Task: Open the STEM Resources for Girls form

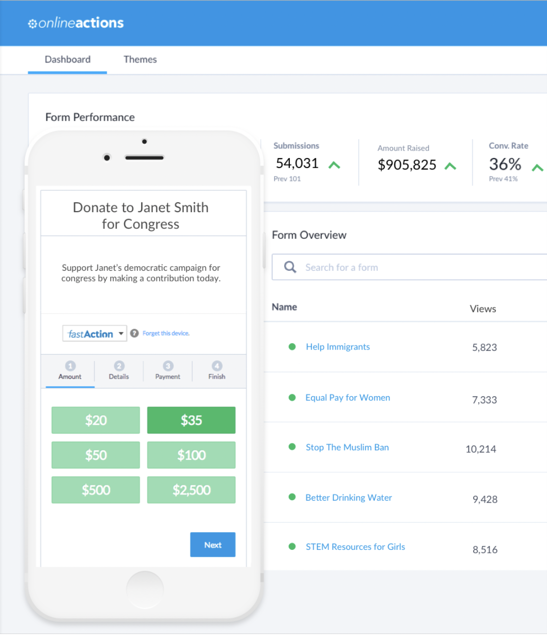Action: pos(355,546)
